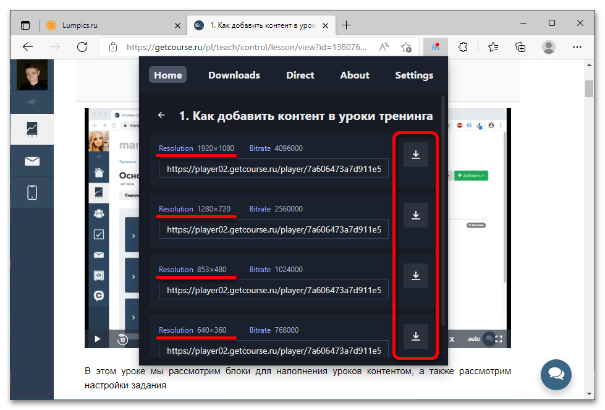
Task: Open the Home tab in extension popup
Action: [168, 75]
